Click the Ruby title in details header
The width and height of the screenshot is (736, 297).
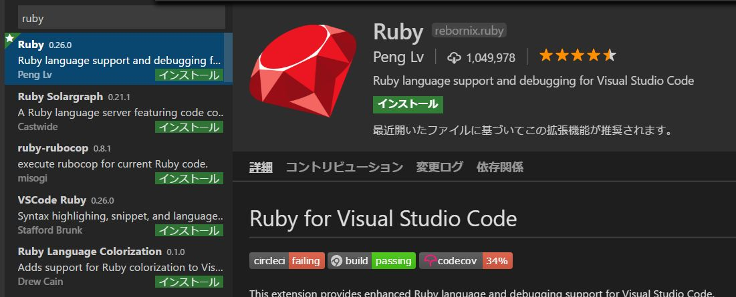pos(398,32)
